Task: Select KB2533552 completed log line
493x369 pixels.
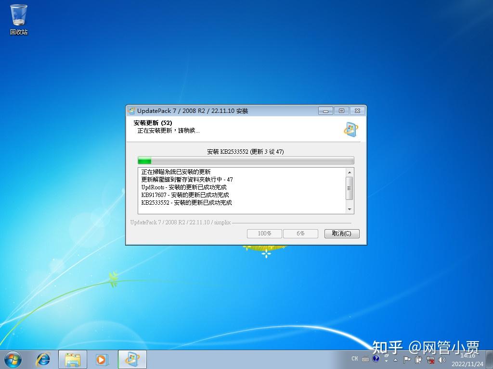Action: pyautogui.click(x=186, y=203)
